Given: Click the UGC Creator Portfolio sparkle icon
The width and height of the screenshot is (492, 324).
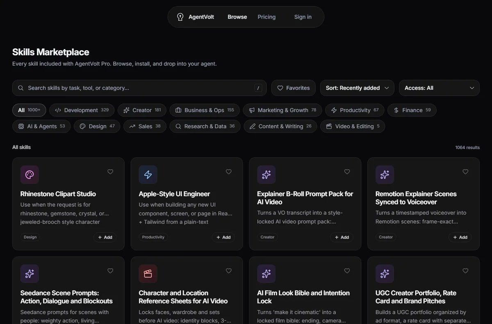Looking at the screenshot, I should pos(385,274).
